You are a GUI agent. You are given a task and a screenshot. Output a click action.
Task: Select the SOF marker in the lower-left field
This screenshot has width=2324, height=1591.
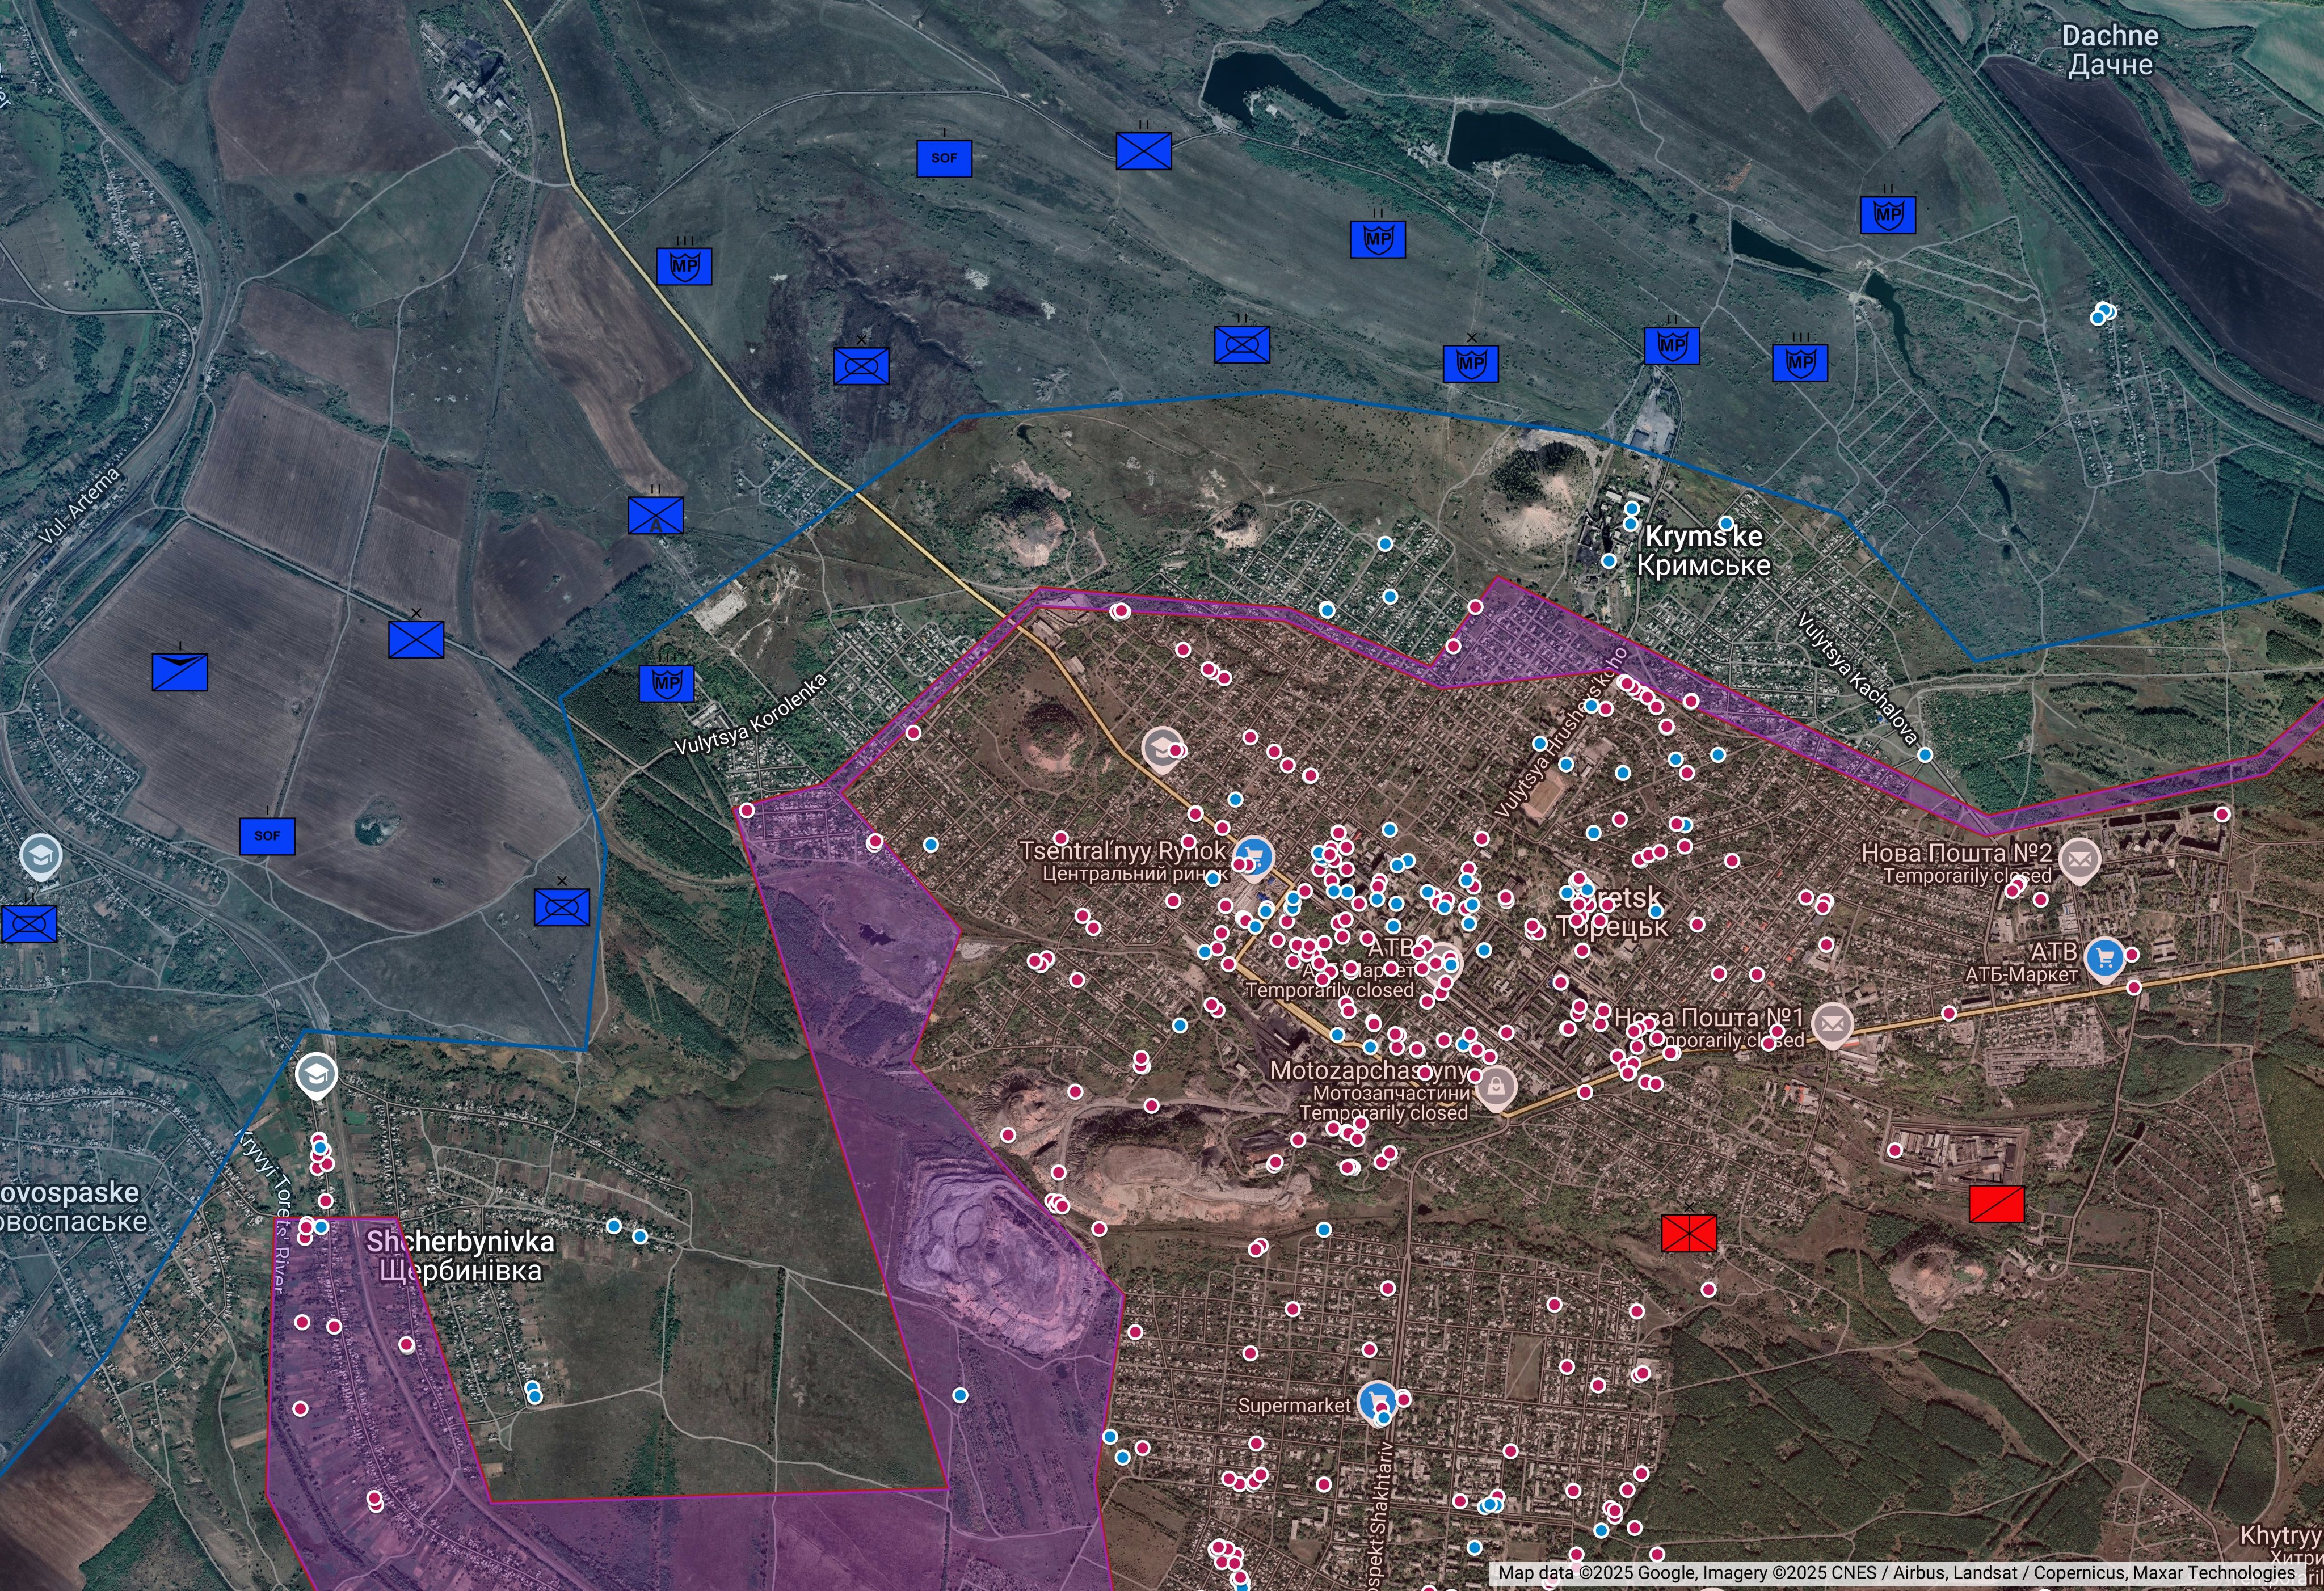pos(267,835)
